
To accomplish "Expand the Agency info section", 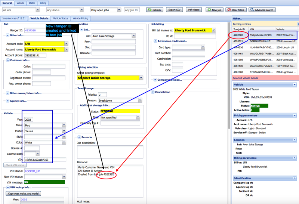I will 7,101.
